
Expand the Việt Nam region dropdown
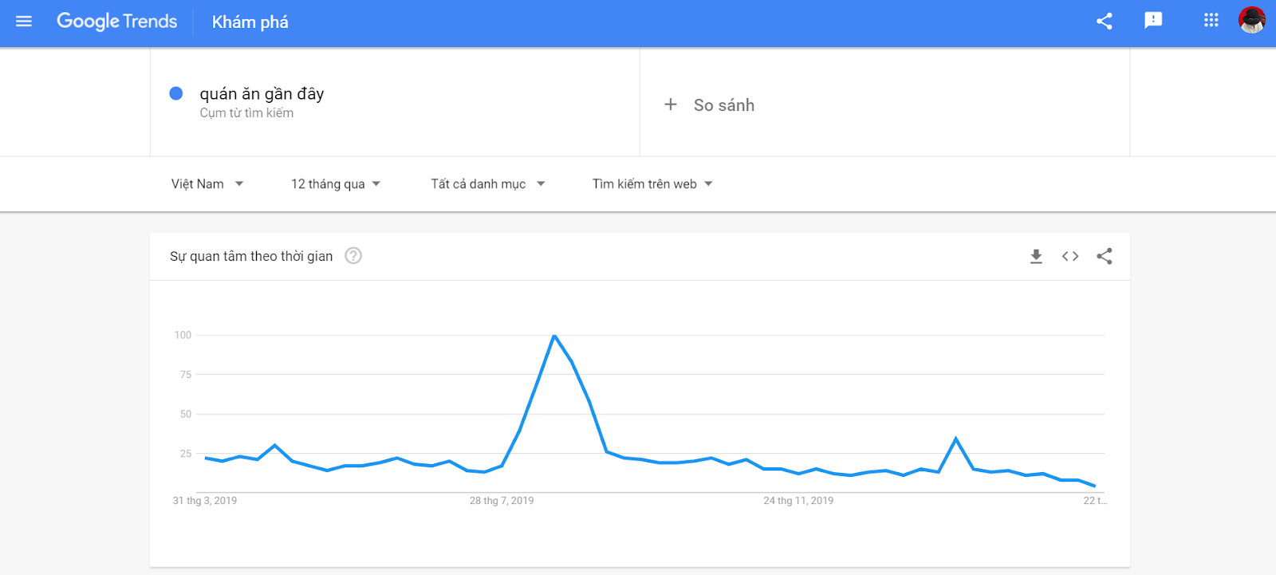point(207,184)
